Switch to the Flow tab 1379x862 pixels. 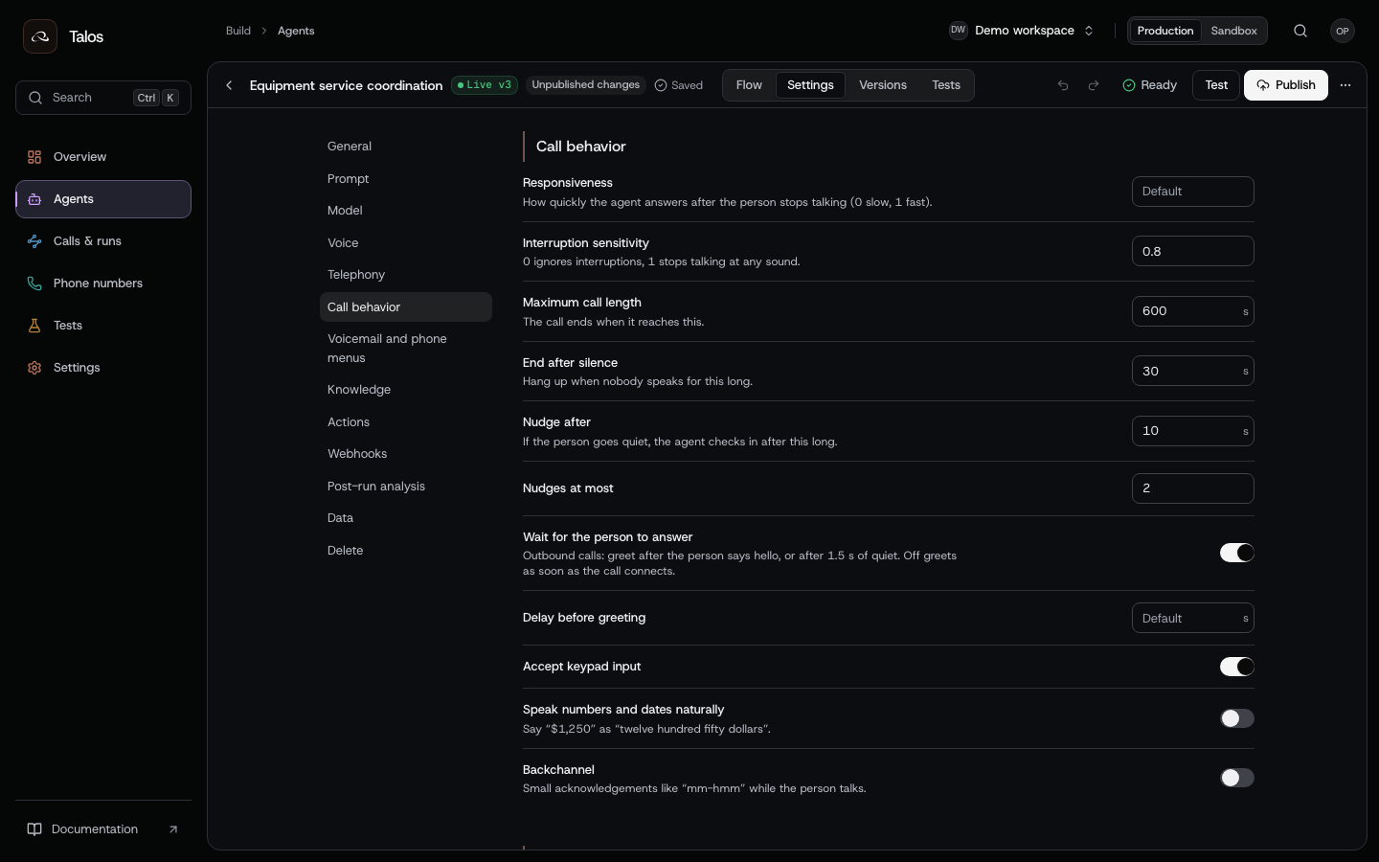(749, 85)
